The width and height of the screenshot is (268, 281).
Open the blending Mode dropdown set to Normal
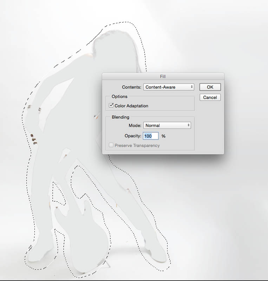click(167, 125)
